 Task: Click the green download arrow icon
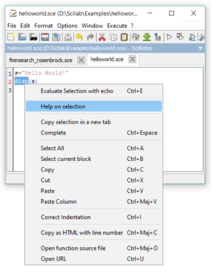147,37
